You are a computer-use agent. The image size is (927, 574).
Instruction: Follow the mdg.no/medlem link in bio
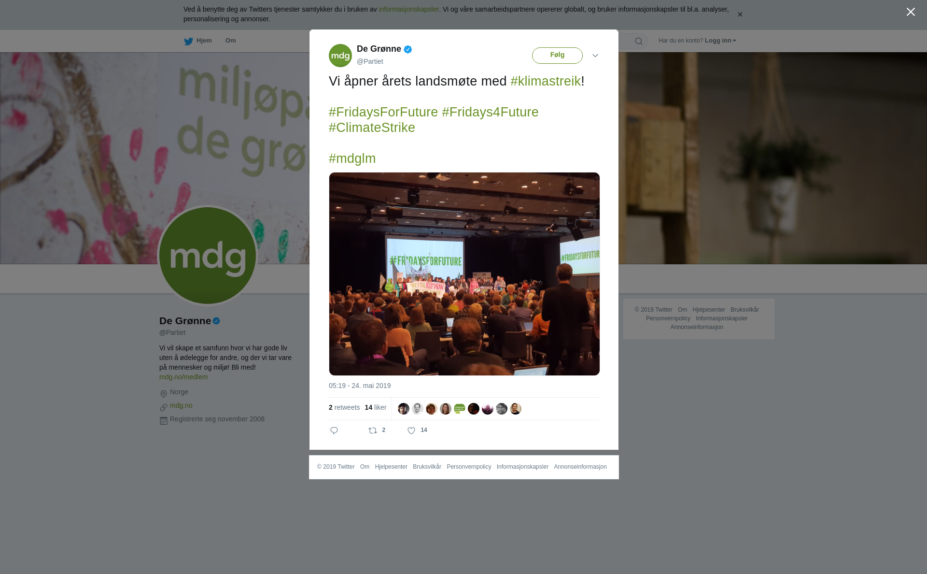tap(183, 377)
